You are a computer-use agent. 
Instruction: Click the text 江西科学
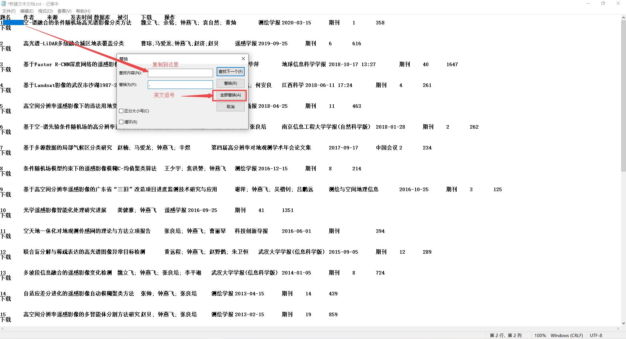click(x=293, y=85)
